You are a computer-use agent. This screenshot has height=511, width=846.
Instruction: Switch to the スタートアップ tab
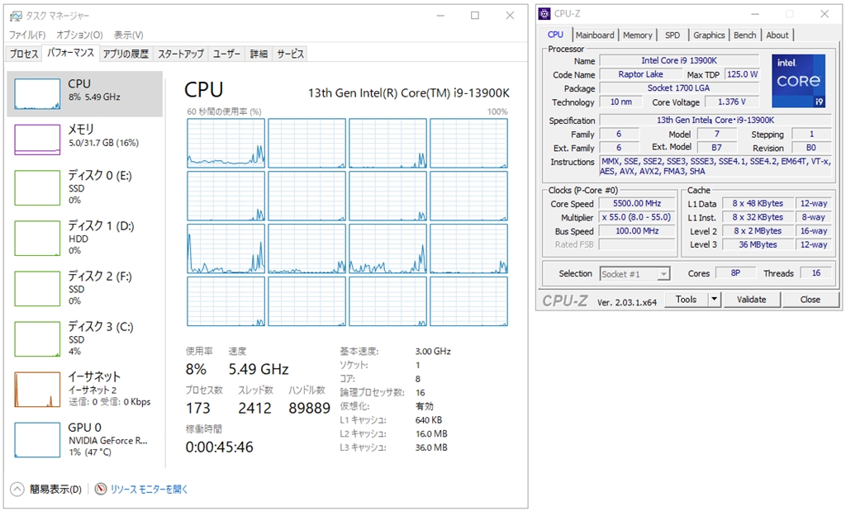point(180,54)
